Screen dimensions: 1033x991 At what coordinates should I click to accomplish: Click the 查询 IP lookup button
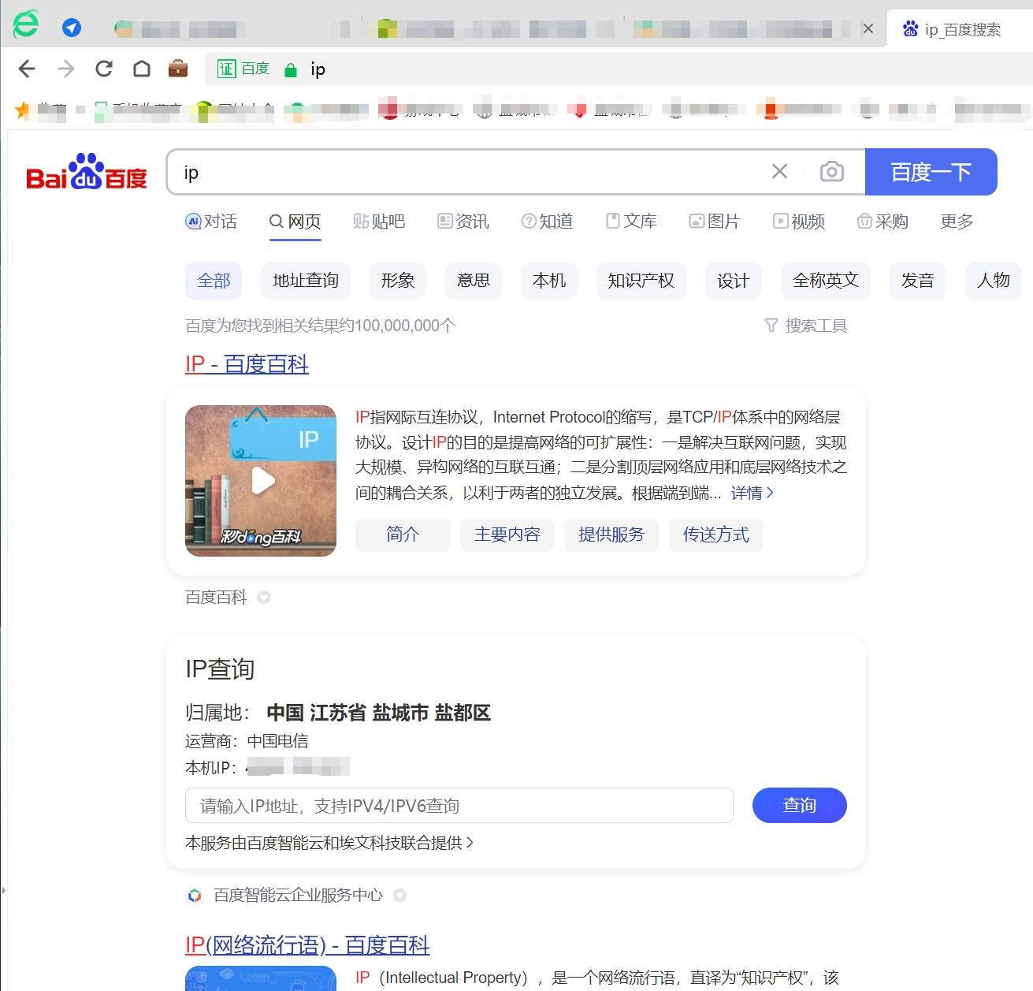click(x=800, y=806)
